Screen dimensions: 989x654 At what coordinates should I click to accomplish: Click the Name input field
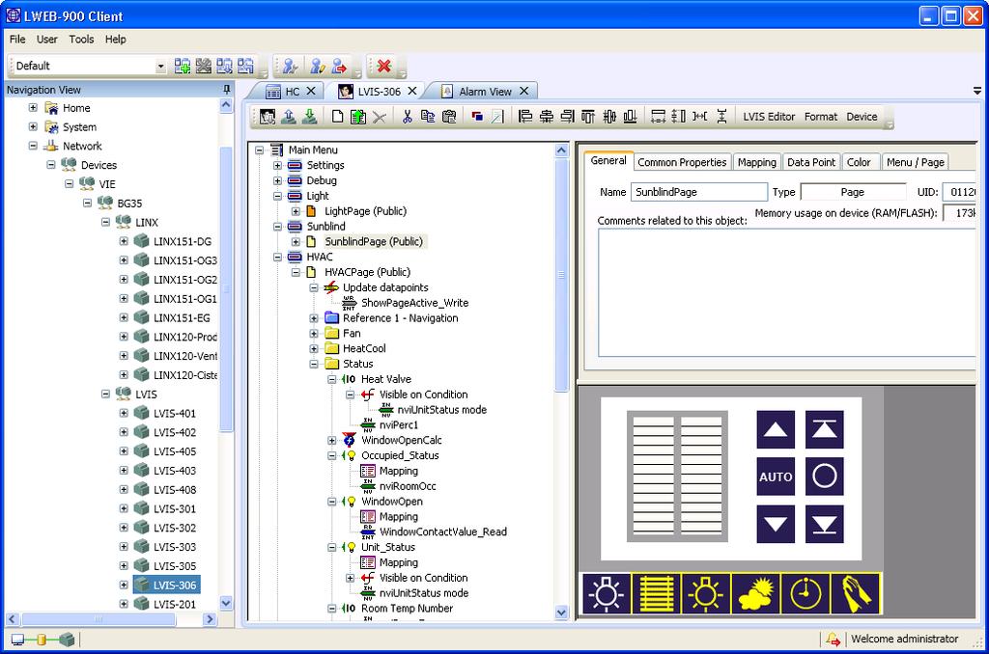(699, 192)
